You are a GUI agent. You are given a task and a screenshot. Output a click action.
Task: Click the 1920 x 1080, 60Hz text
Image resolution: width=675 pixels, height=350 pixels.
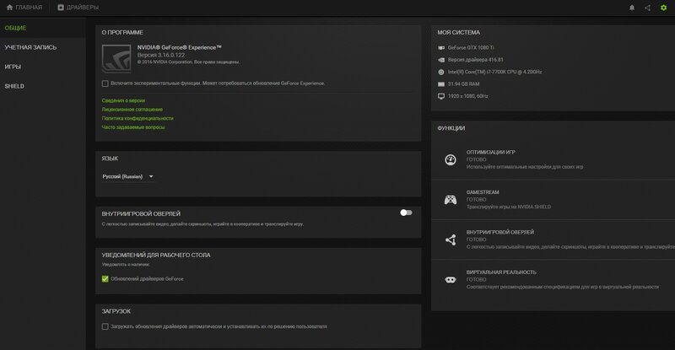tap(467, 96)
